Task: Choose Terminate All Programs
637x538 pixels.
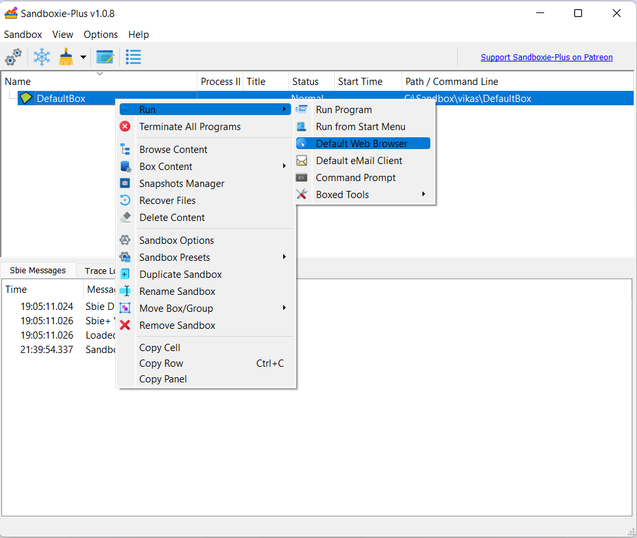Action: pos(205,127)
